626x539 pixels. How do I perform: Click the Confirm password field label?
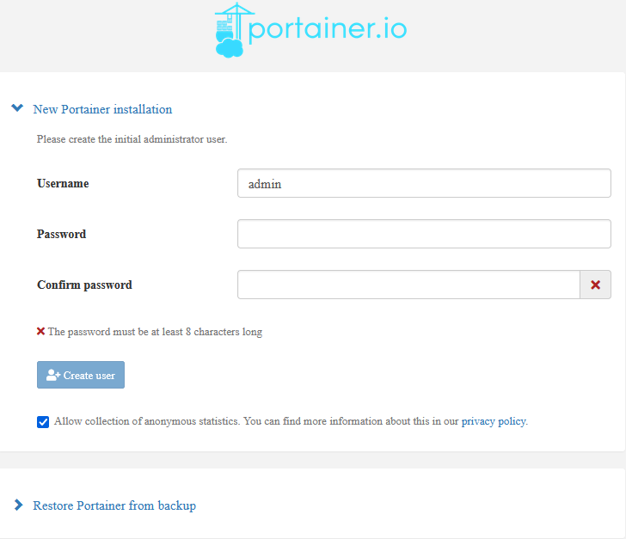tap(84, 285)
